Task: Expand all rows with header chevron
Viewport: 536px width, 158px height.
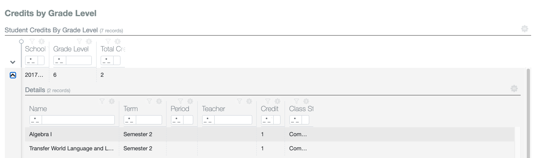Action: (x=13, y=62)
